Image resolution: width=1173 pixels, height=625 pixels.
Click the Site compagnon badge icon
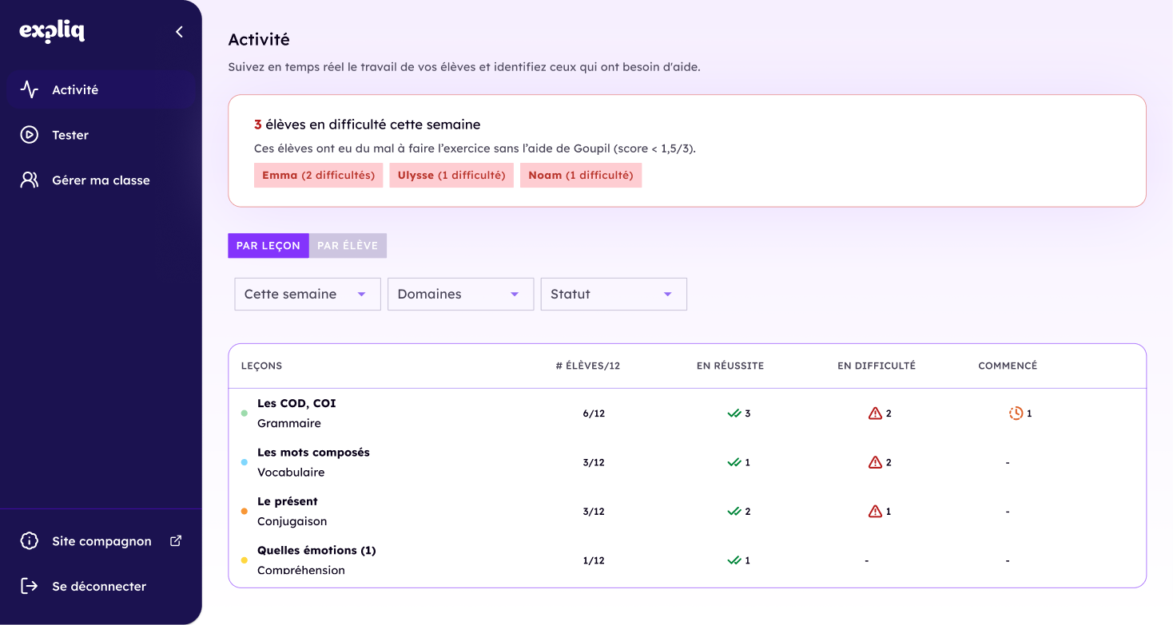(30, 541)
